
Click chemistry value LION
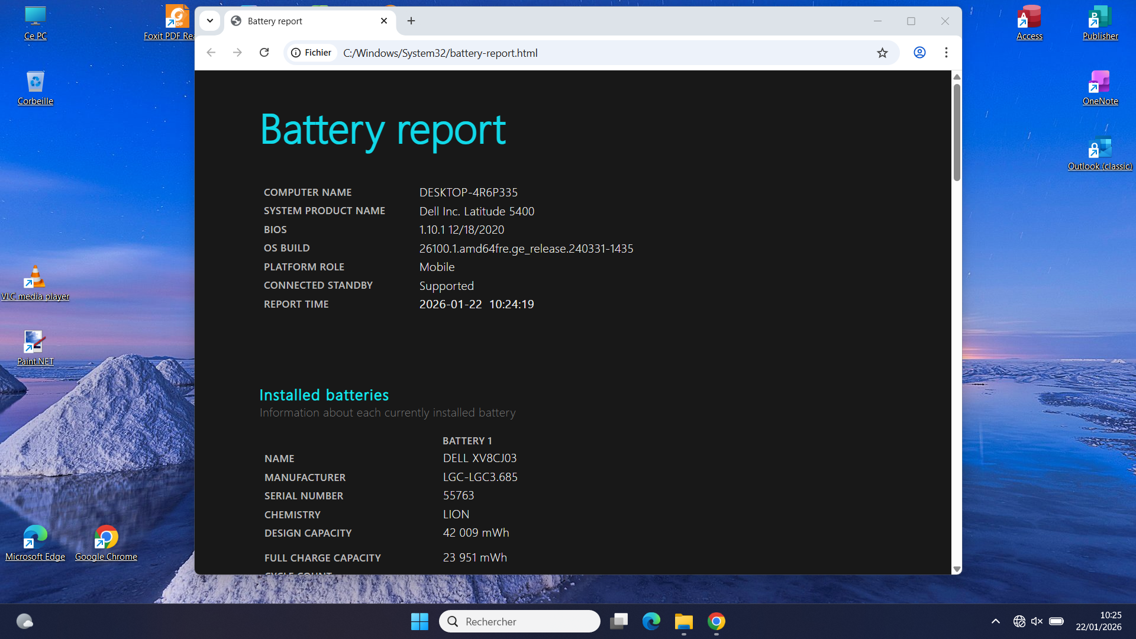pos(456,514)
